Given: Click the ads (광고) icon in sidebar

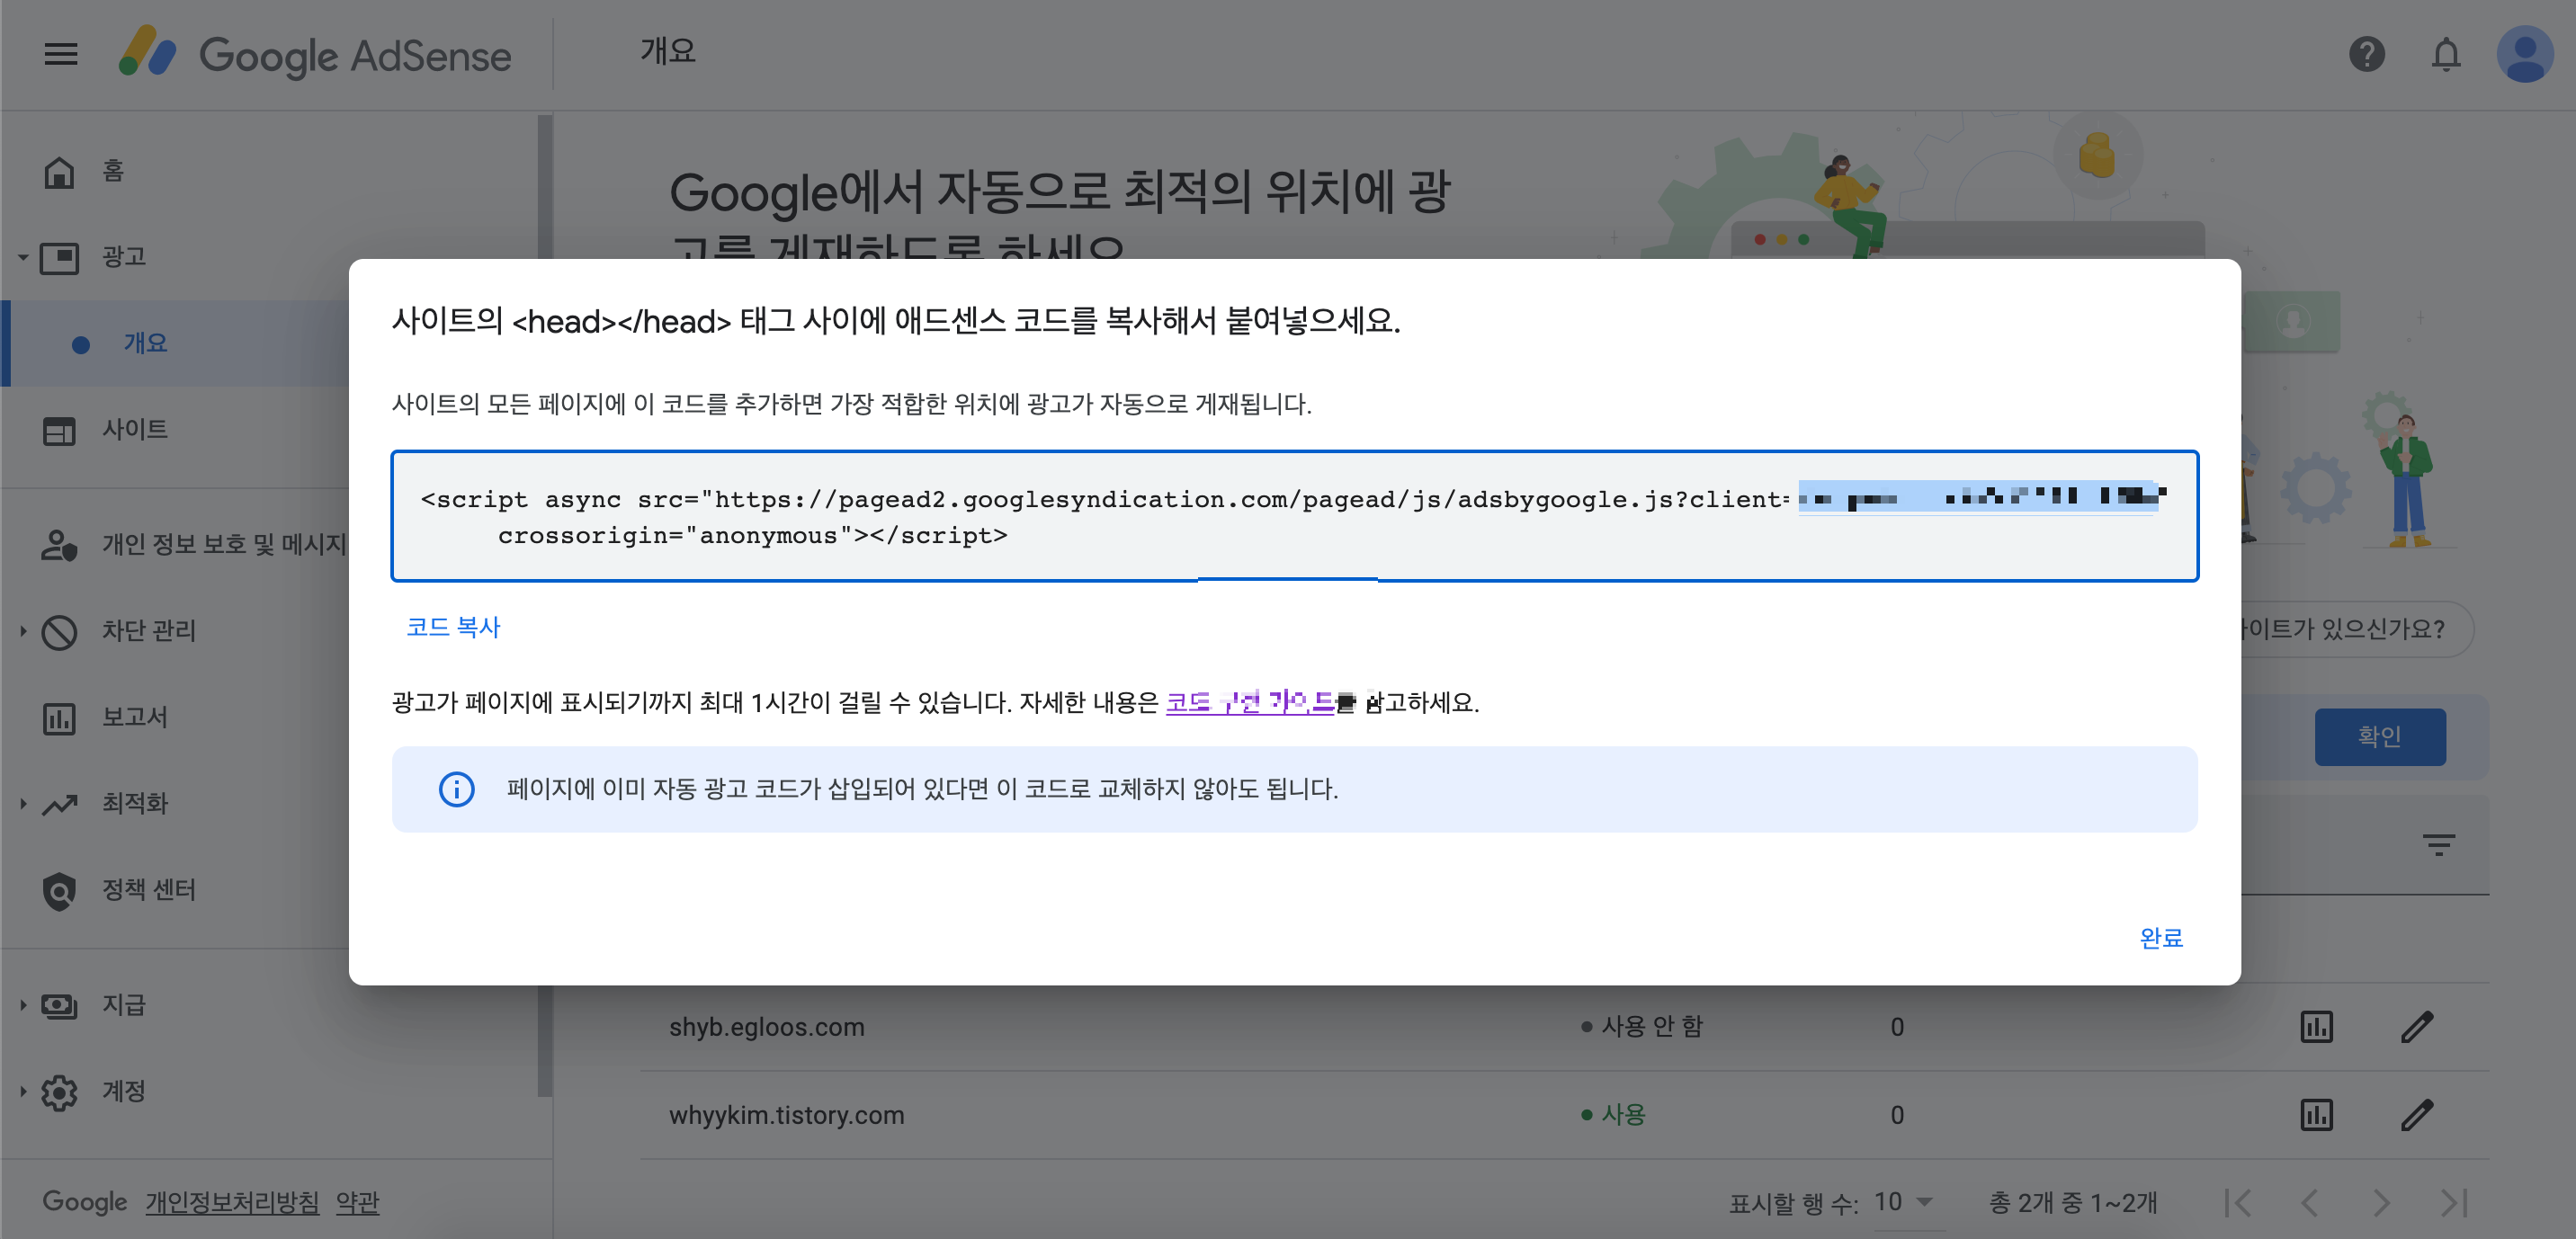Looking at the screenshot, I should pyautogui.click(x=59, y=258).
